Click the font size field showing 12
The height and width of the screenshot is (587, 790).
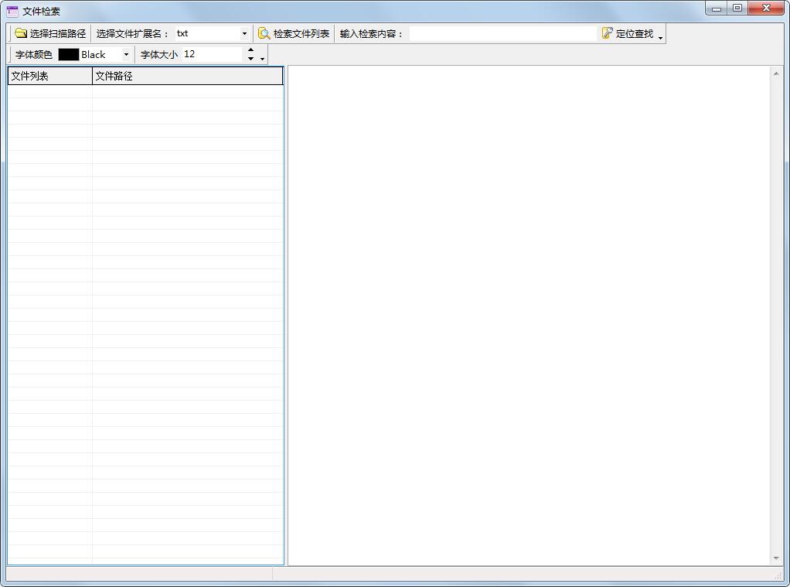pos(212,54)
